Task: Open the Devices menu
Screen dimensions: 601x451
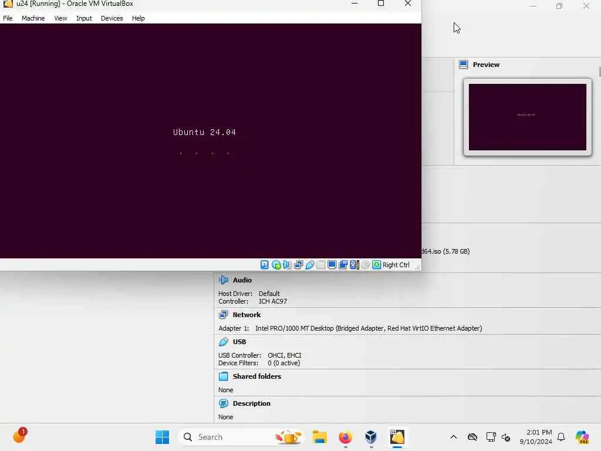Action: point(112,18)
